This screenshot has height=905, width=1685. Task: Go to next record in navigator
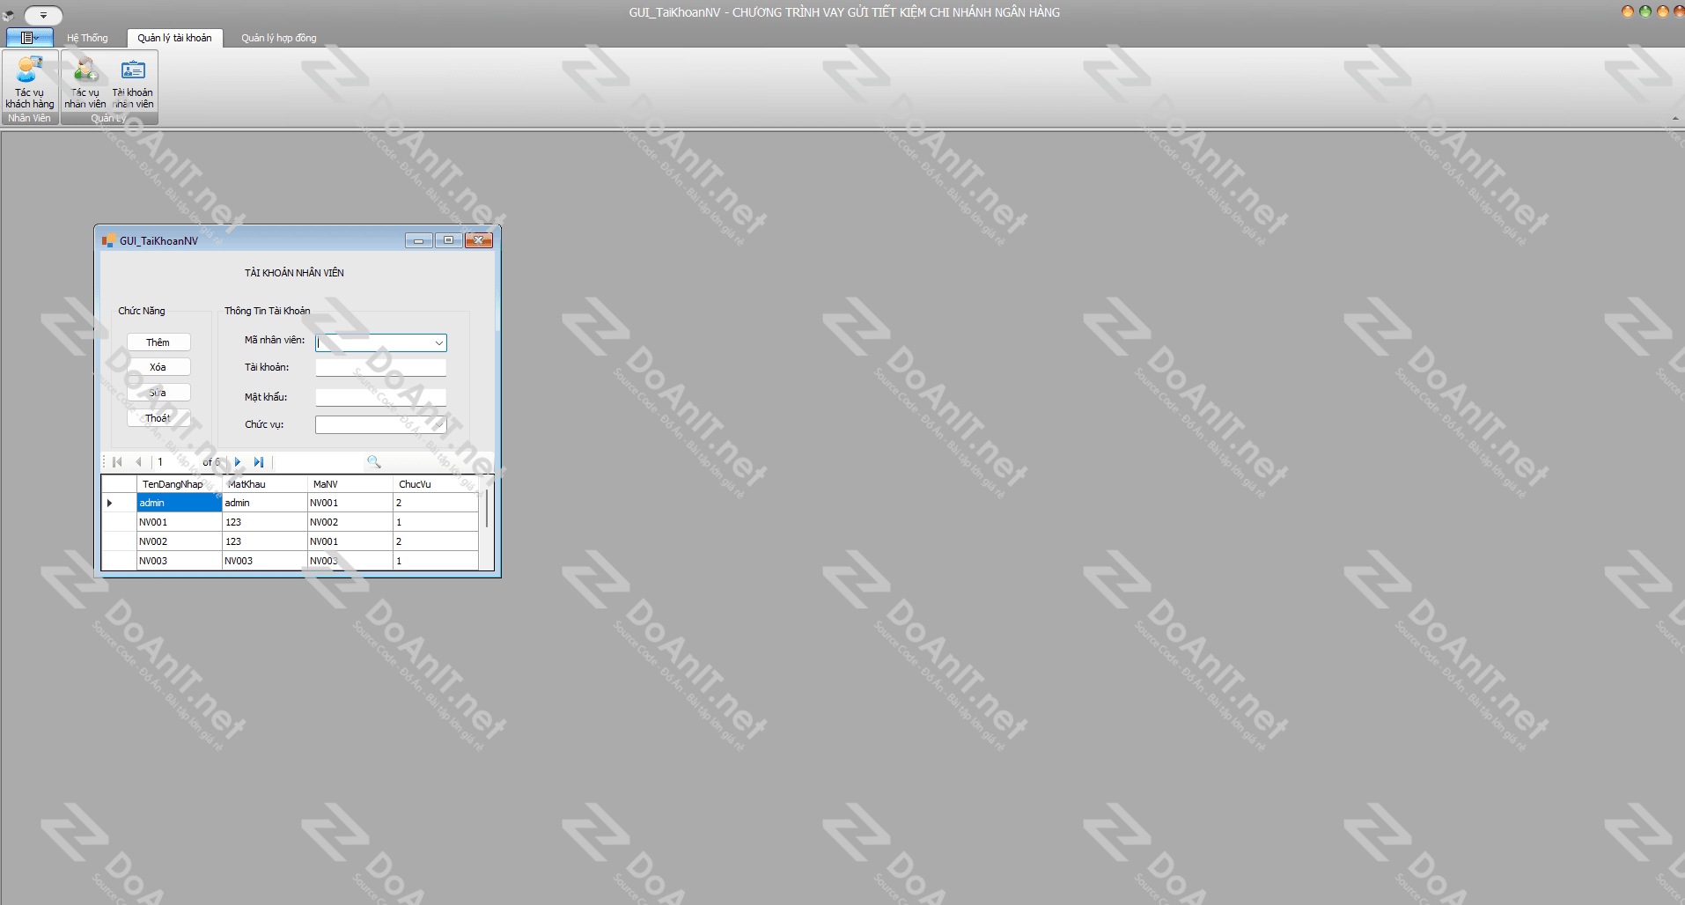click(238, 462)
